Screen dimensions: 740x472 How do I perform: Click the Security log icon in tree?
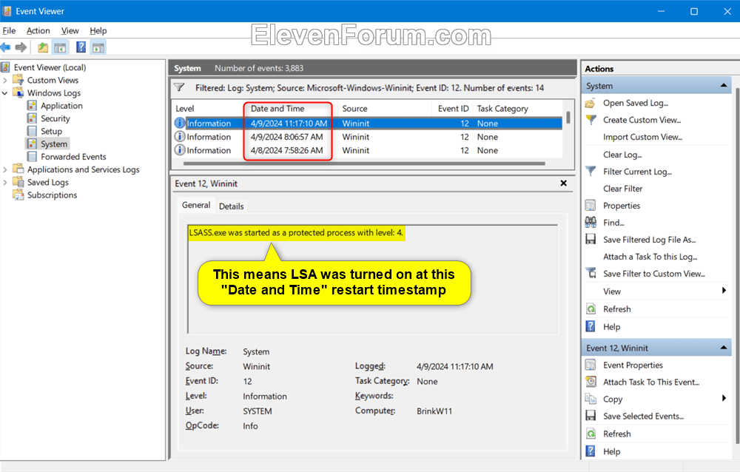pyautogui.click(x=32, y=118)
